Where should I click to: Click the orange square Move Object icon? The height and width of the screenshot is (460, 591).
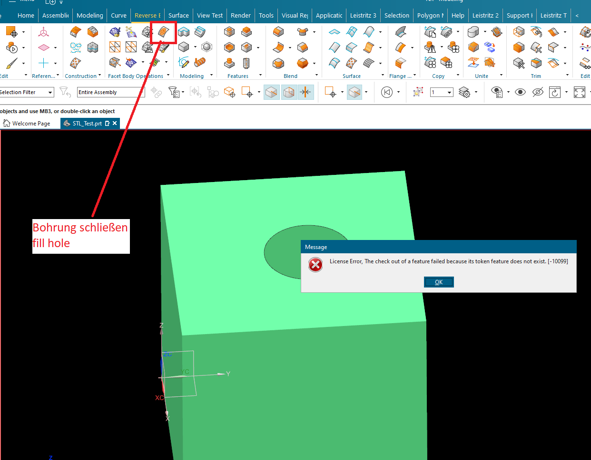(12, 32)
